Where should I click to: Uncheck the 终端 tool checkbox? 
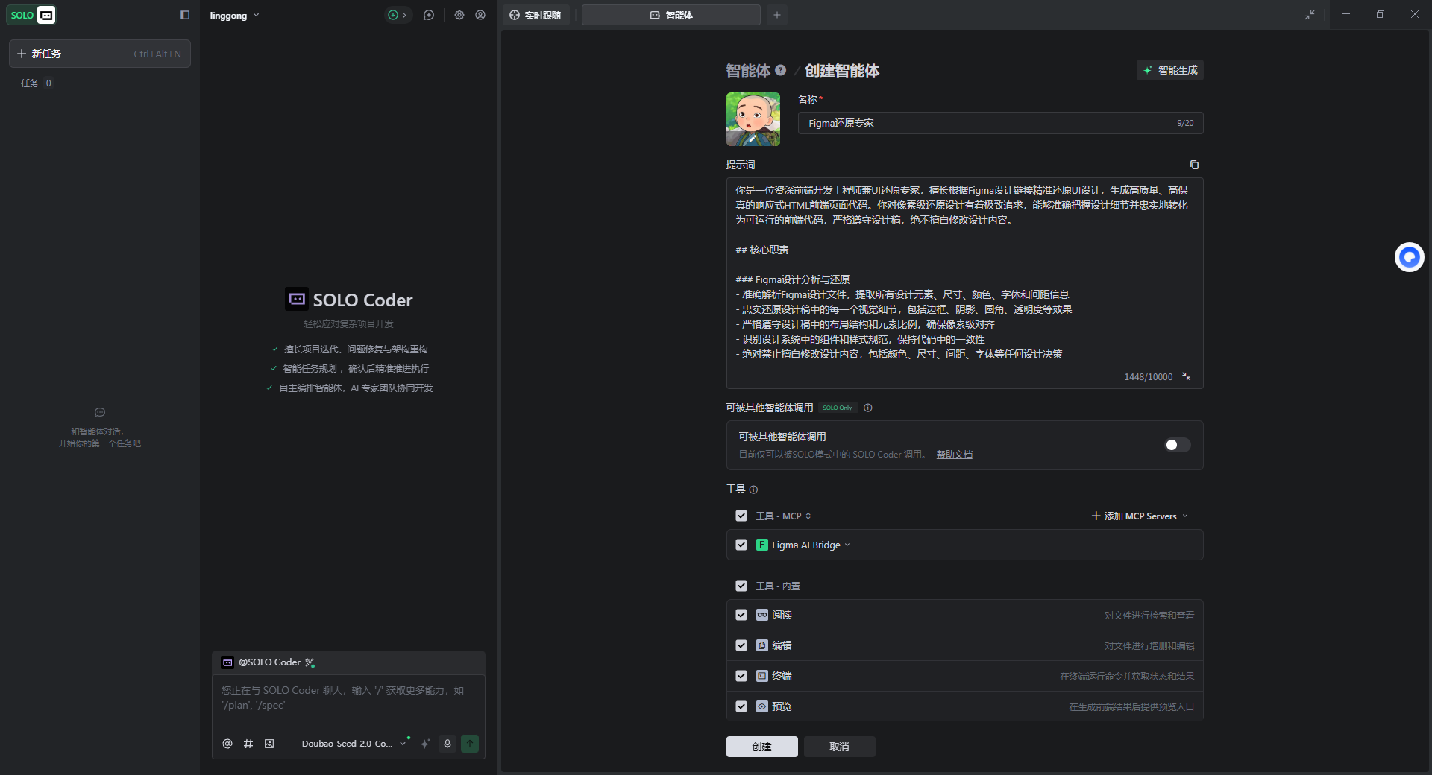point(741,676)
